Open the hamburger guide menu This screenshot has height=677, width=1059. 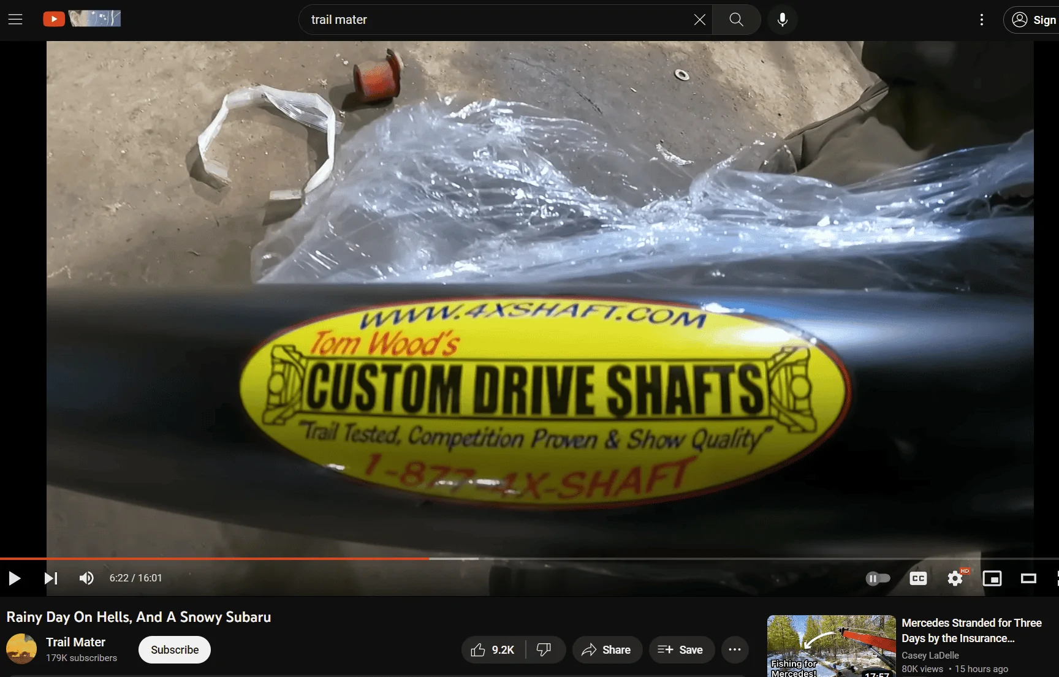tap(15, 20)
